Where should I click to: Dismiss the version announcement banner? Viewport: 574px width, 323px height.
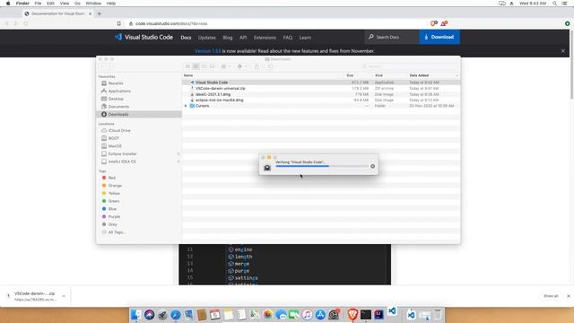click(x=563, y=51)
